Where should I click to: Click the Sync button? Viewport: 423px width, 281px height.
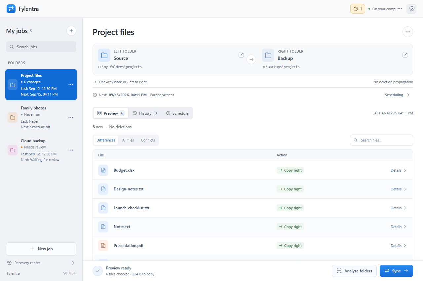click(396, 271)
